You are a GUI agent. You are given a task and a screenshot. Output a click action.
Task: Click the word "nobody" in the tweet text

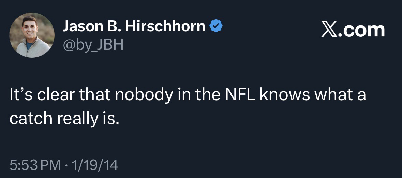pos(143,95)
